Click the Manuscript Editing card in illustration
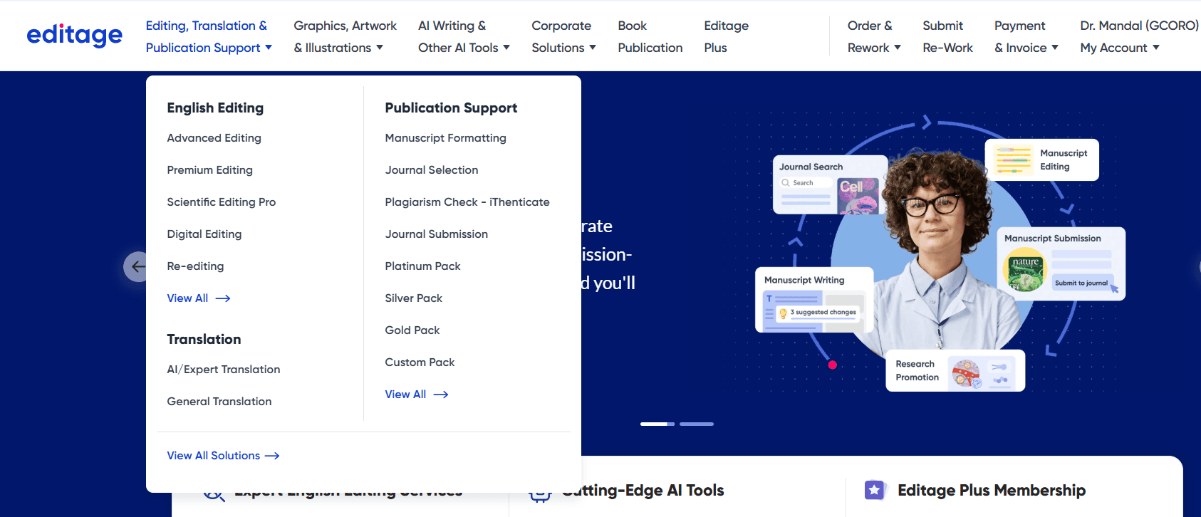This screenshot has width=1201, height=517. [1041, 160]
